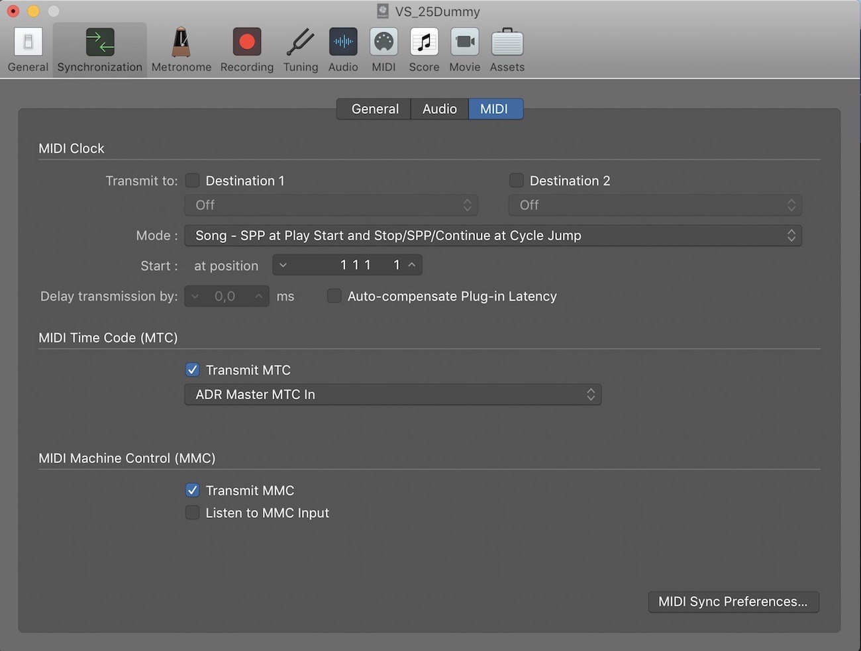861x651 pixels.
Task: Uncheck Transmit MMC
Action: coord(193,490)
